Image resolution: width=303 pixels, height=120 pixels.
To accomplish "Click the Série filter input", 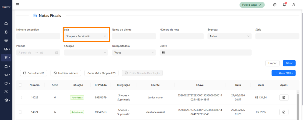I will (277, 36).
